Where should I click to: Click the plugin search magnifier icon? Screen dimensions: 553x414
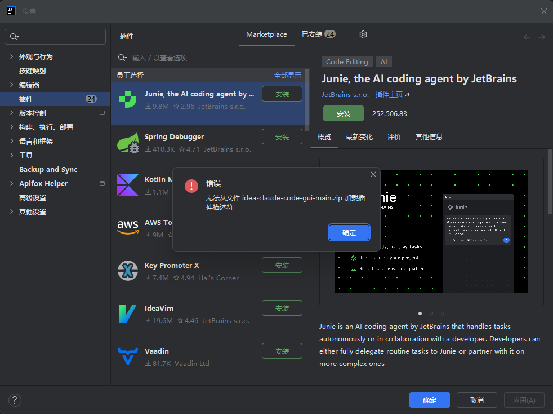click(x=122, y=58)
